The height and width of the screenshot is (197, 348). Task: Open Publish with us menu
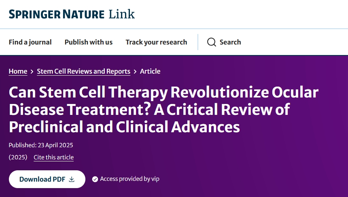tap(89, 42)
